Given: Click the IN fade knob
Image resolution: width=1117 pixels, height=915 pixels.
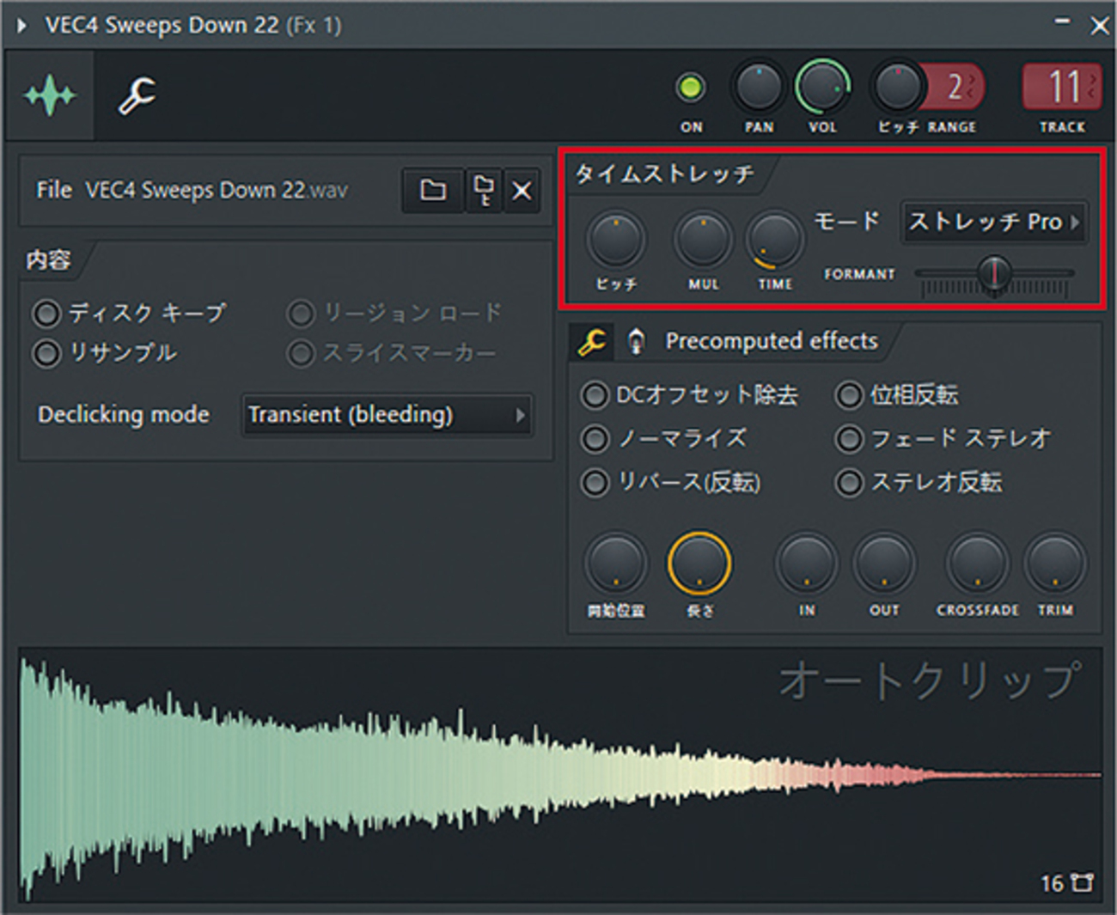Looking at the screenshot, I should 806,564.
